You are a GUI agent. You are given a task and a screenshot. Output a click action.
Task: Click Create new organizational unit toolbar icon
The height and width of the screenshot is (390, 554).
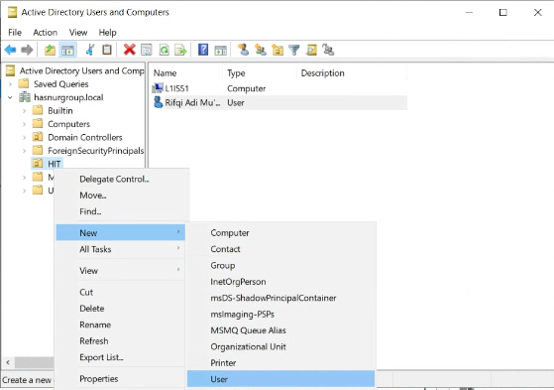(277, 50)
